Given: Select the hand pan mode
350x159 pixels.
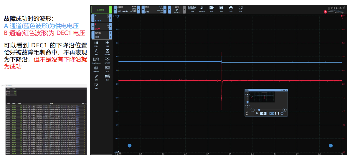Looking at the screenshot, I should (x=263, y=113).
